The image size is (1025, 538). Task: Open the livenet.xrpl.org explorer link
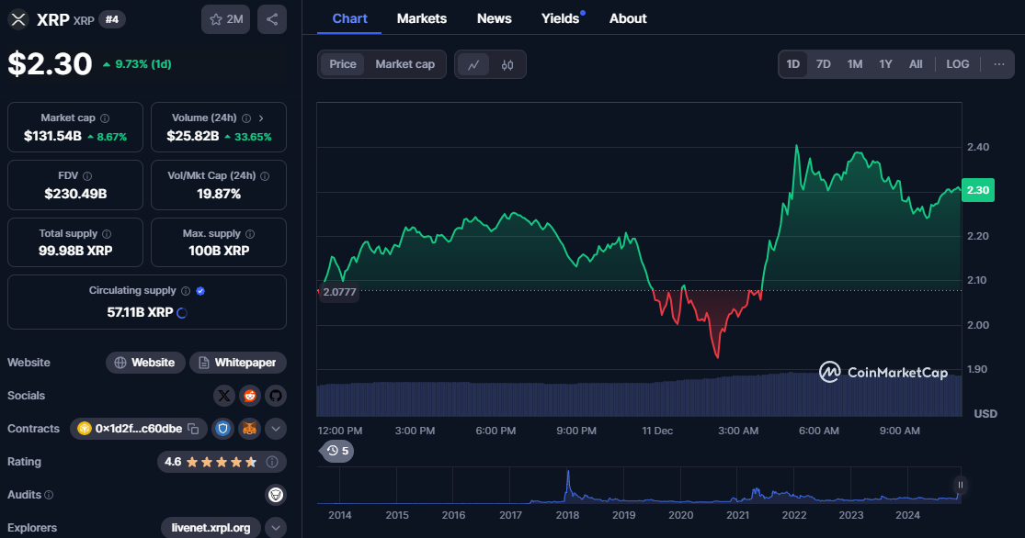point(211,528)
